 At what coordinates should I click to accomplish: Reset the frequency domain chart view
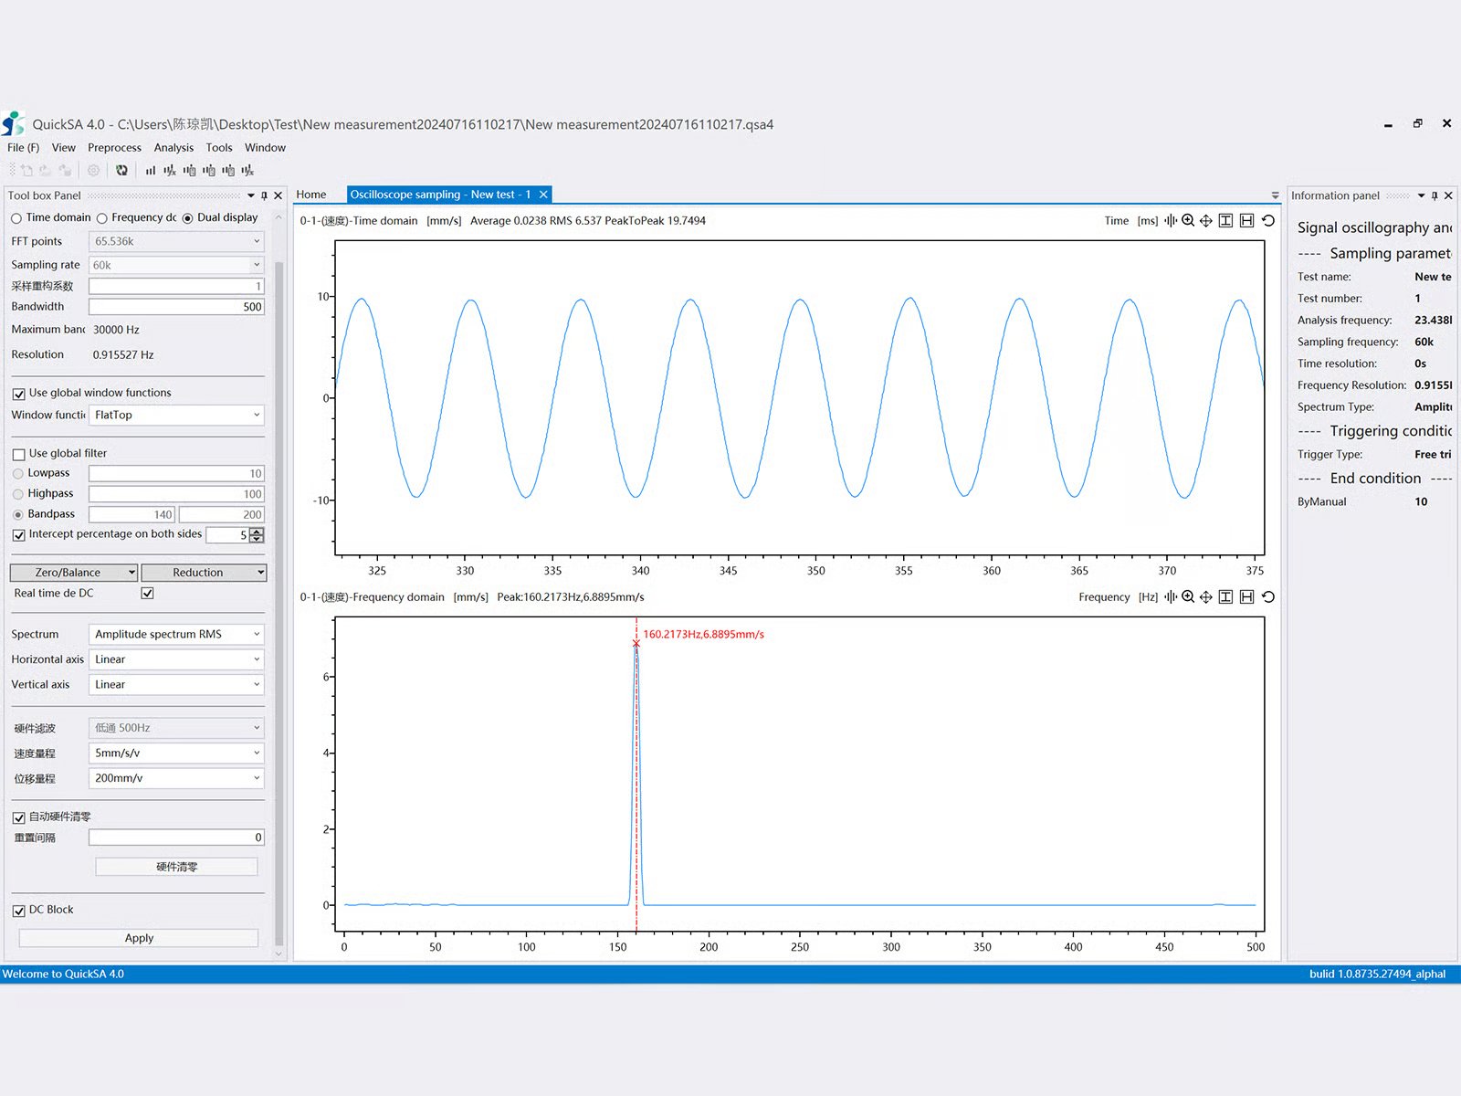click(1268, 597)
